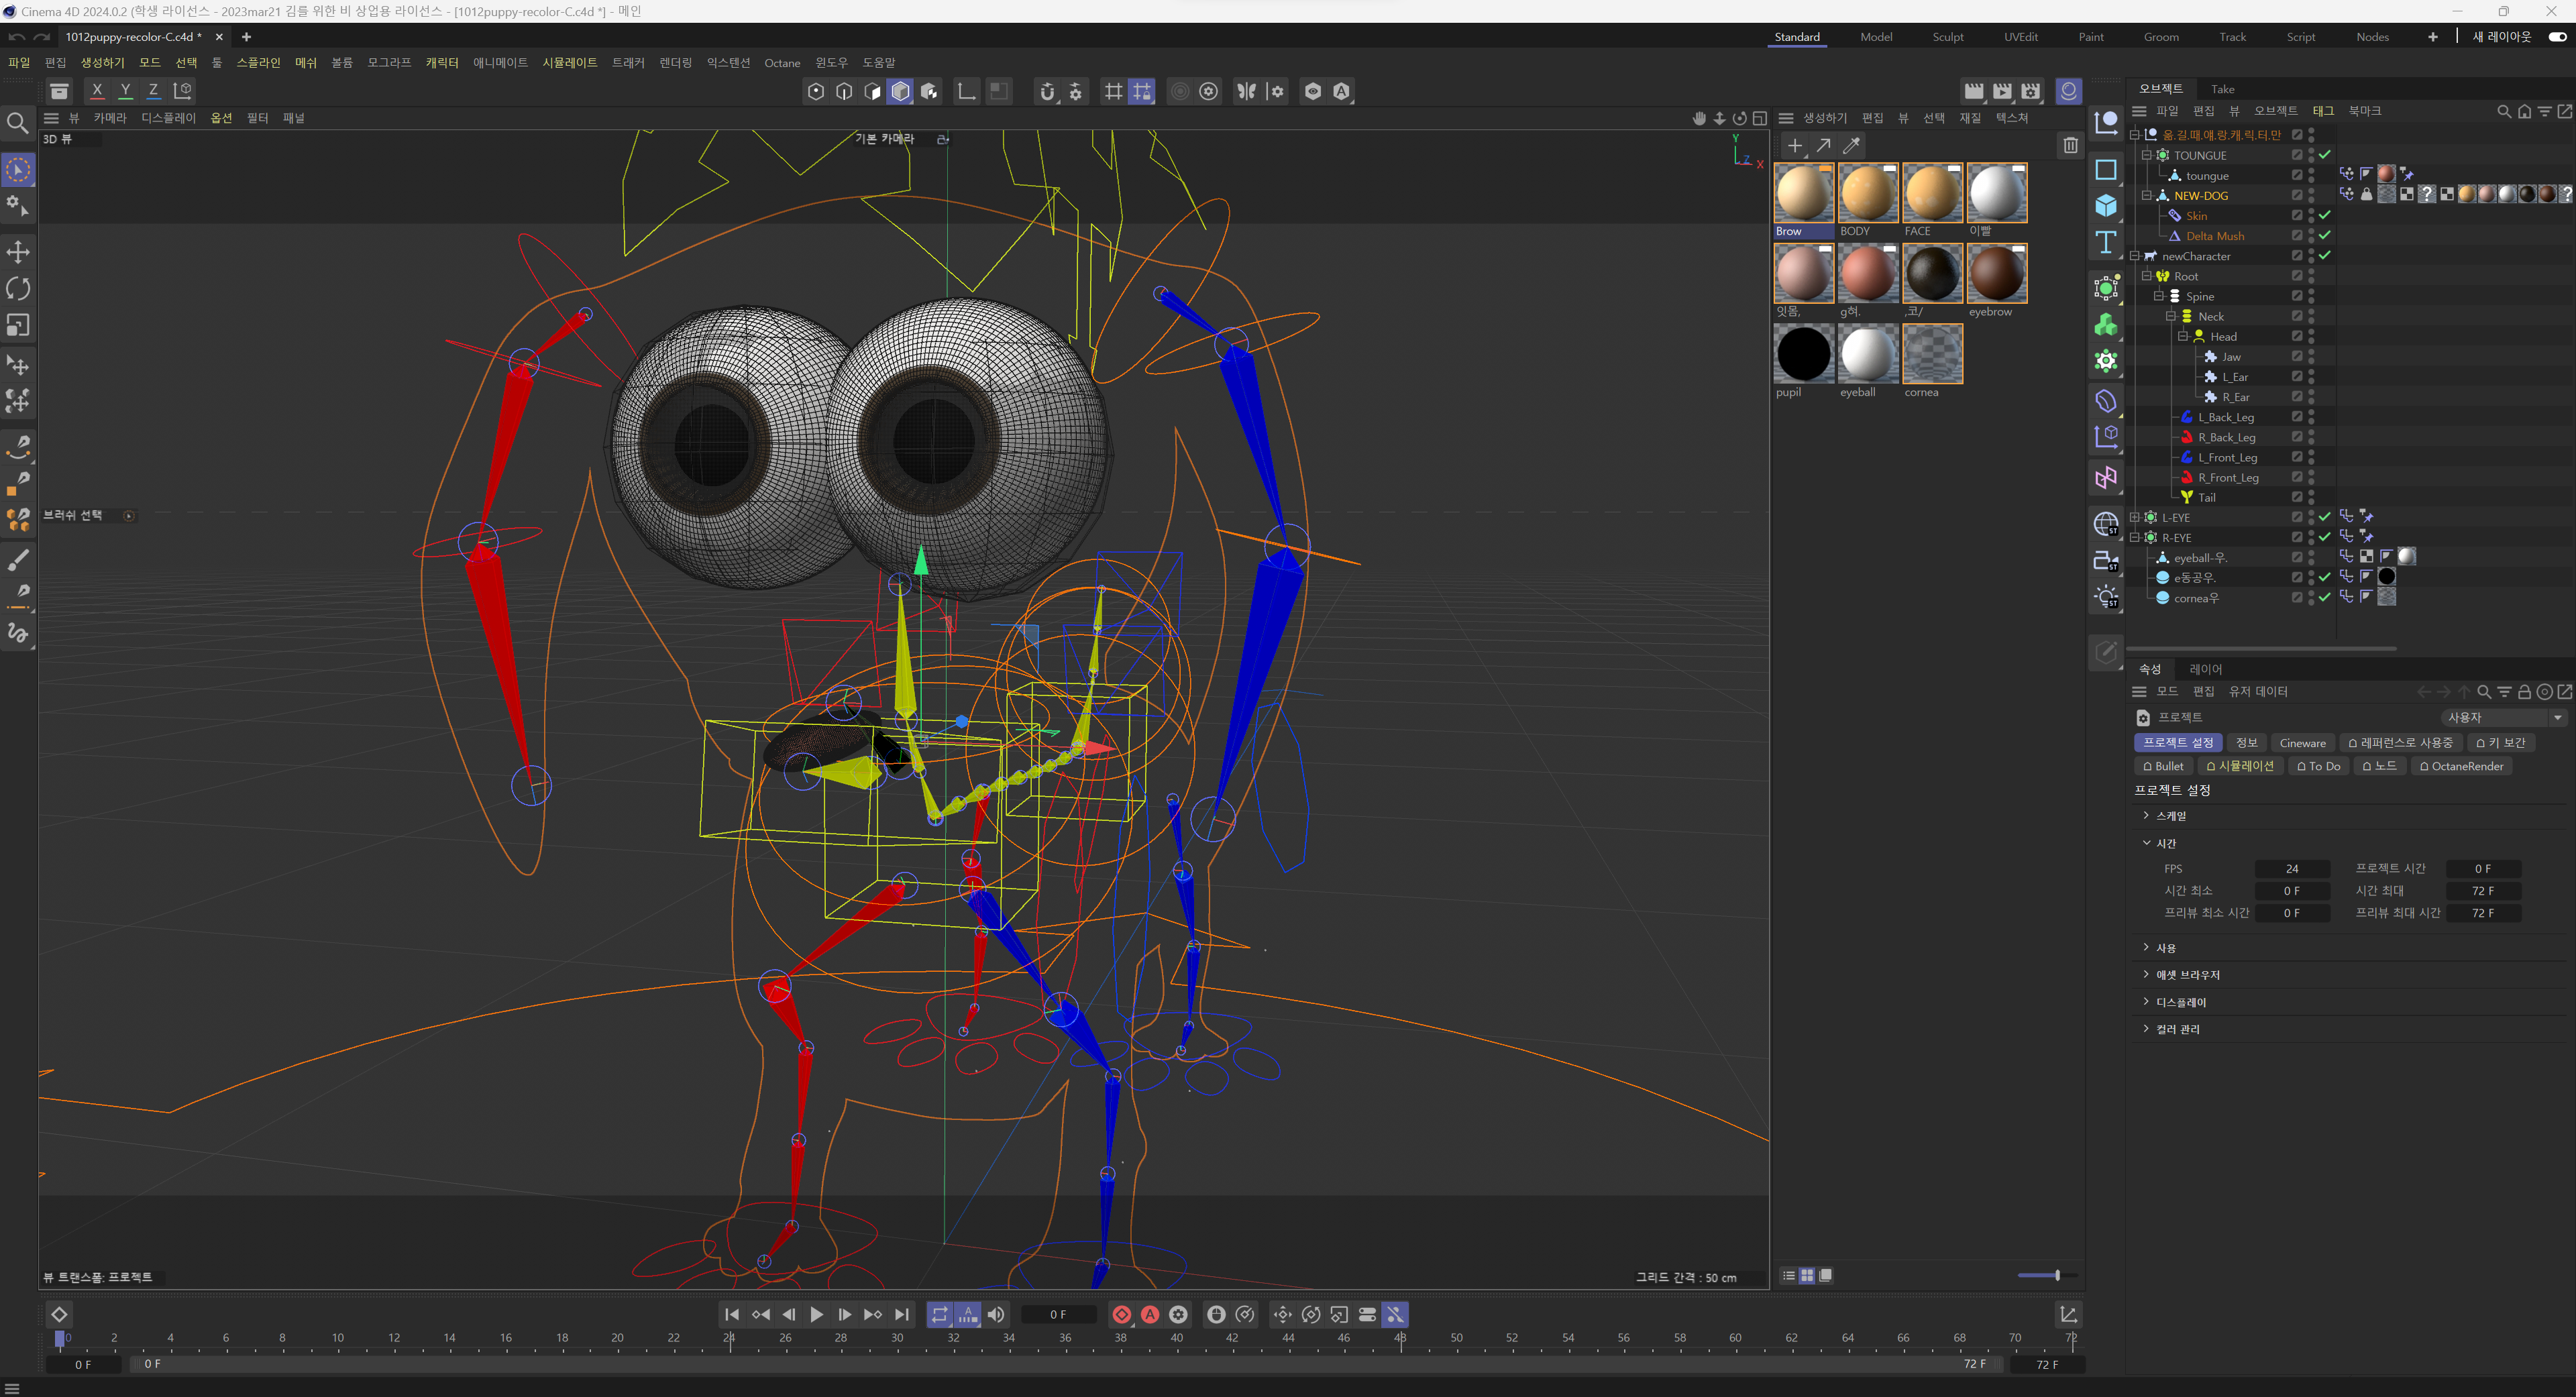Viewport: 2576px width, 1397px height.
Task: Click the Bullet tab button
Action: point(2162,766)
